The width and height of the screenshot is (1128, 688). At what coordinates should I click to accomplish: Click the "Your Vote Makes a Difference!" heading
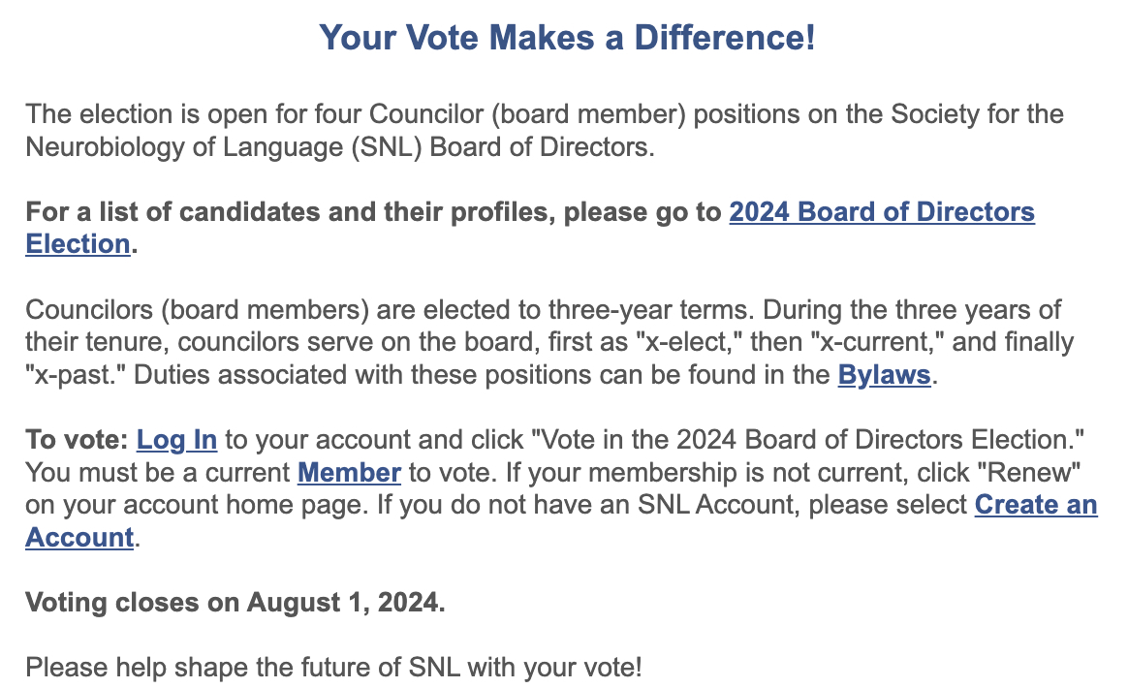point(567,39)
